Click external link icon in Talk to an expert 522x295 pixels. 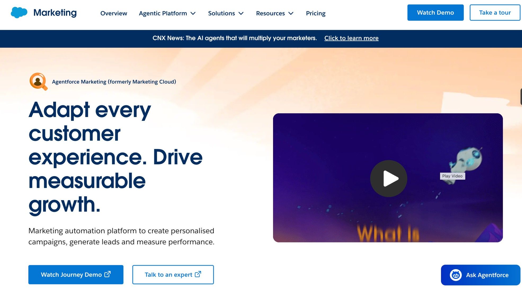click(x=198, y=274)
